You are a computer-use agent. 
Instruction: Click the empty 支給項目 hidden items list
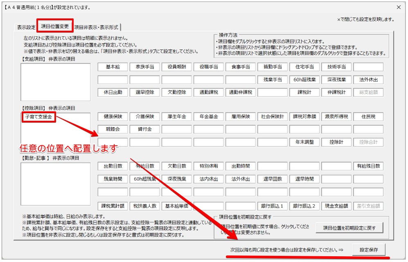coord(50,82)
